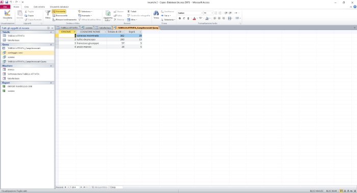Align text left in formatting group

[x=215, y=18]
